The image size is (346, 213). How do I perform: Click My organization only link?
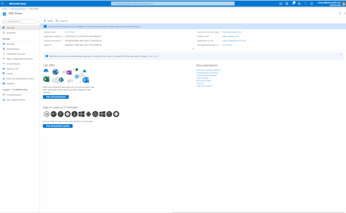(232, 32)
